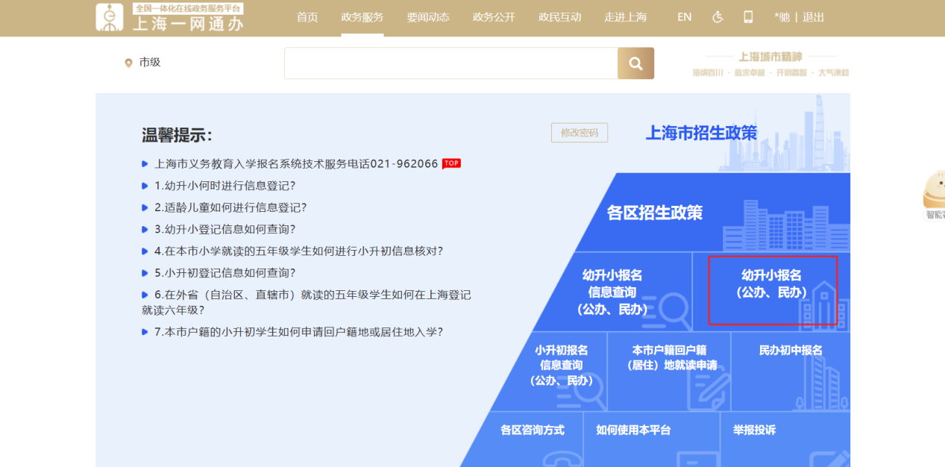The width and height of the screenshot is (945, 467).
Task: Click the accessibility wheelchair icon
Action: point(718,17)
